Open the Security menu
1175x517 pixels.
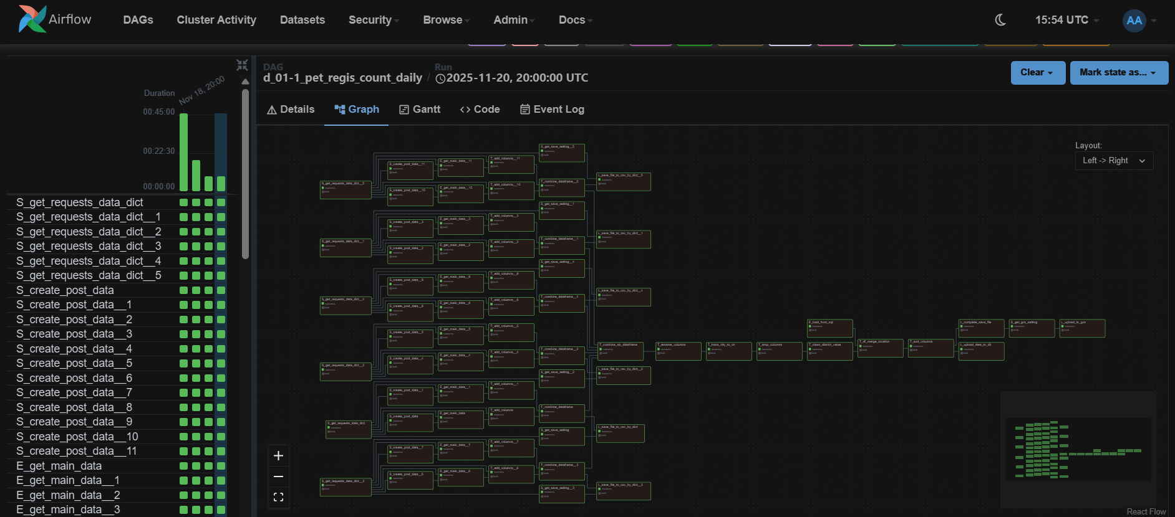click(373, 20)
